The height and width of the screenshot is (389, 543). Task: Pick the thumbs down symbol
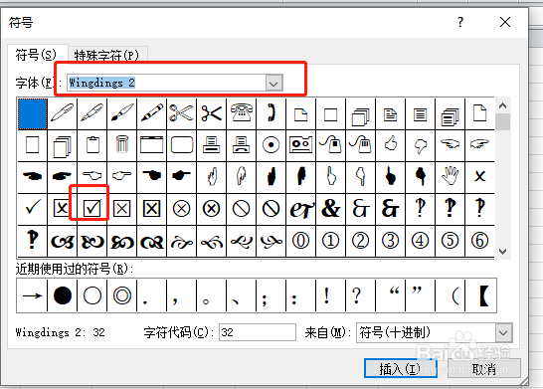[x=420, y=144]
